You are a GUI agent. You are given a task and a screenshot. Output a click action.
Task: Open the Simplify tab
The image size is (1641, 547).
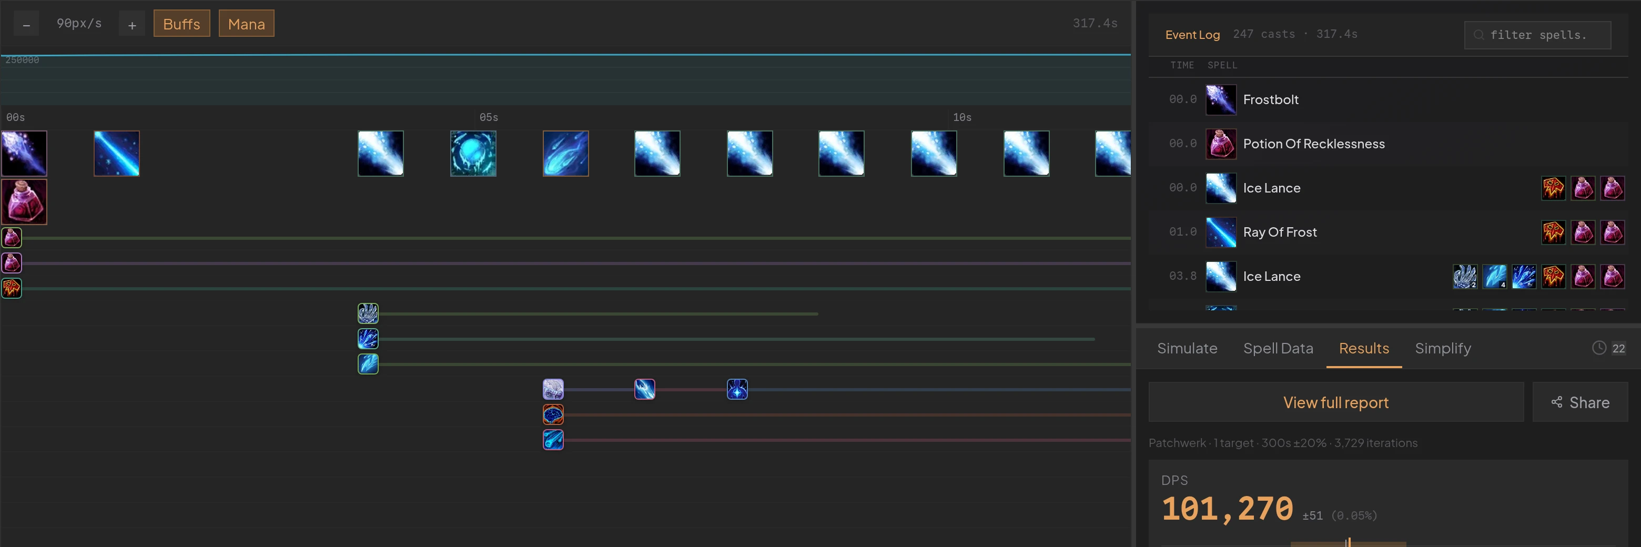pos(1443,348)
